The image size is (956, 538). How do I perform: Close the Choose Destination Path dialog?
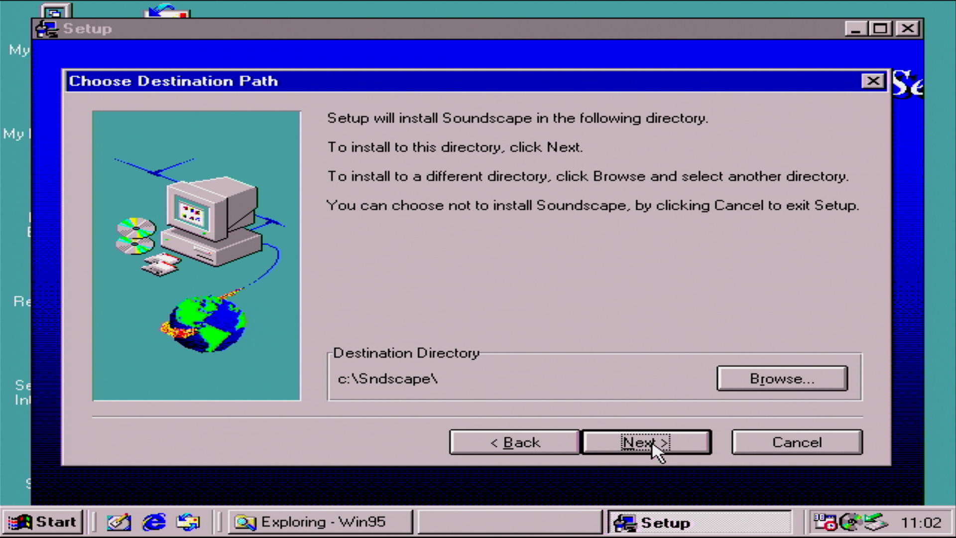[x=872, y=81]
